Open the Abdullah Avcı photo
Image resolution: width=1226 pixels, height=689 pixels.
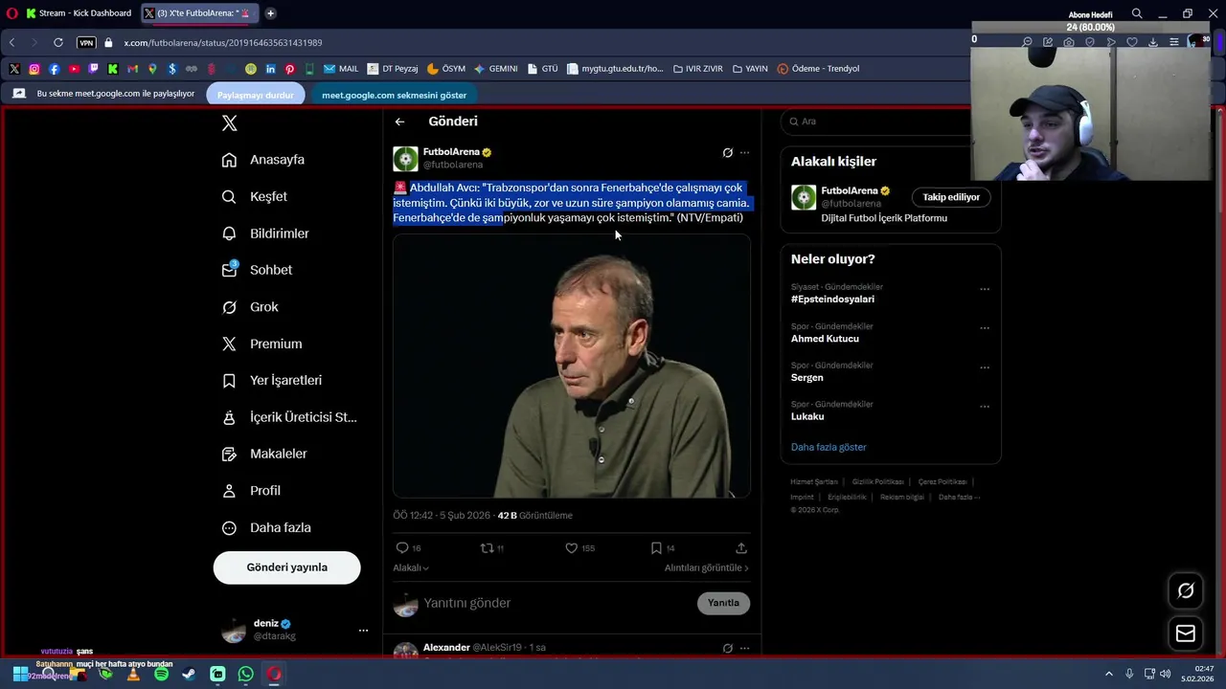572,367
